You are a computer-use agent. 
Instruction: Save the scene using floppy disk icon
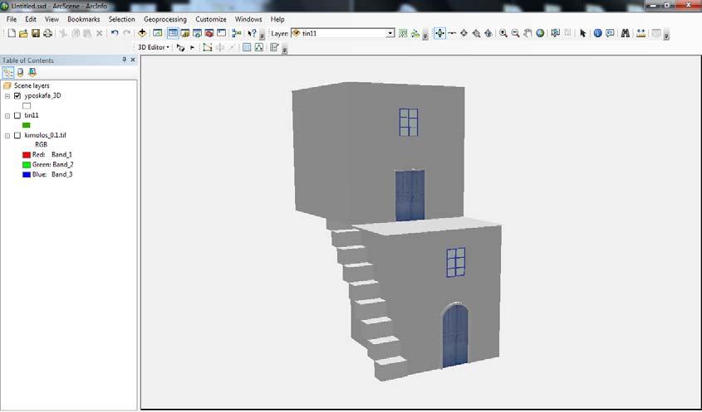36,33
